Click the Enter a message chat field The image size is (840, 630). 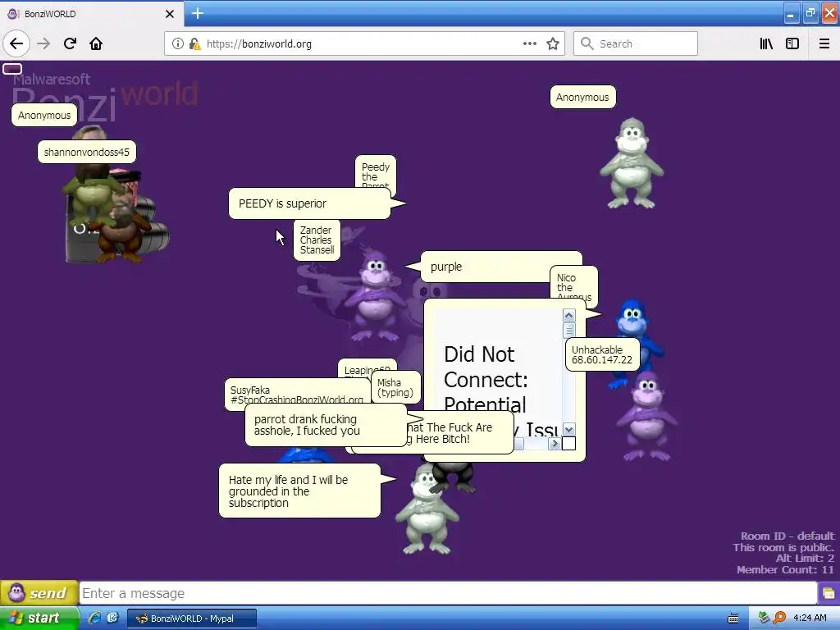click(448, 593)
